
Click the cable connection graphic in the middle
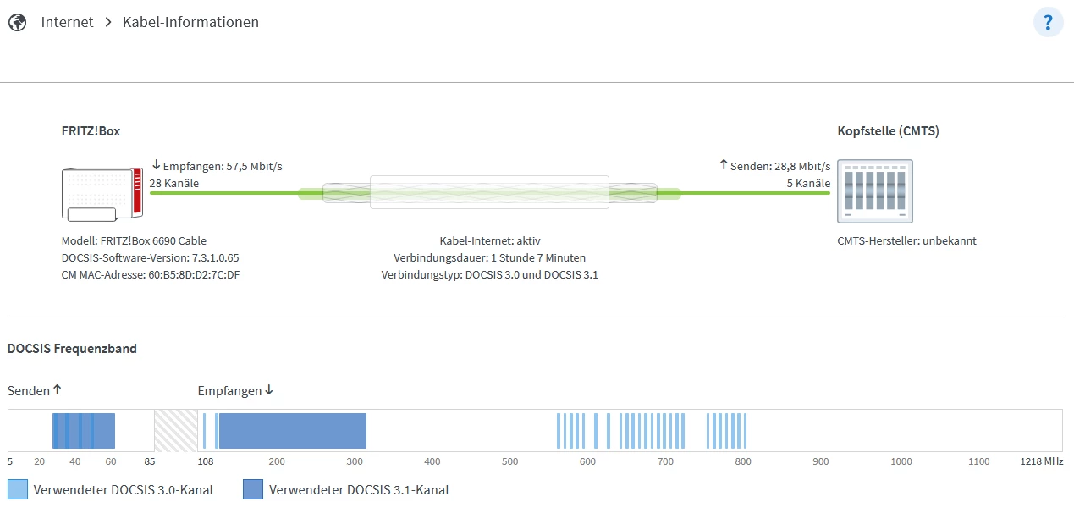pos(489,193)
